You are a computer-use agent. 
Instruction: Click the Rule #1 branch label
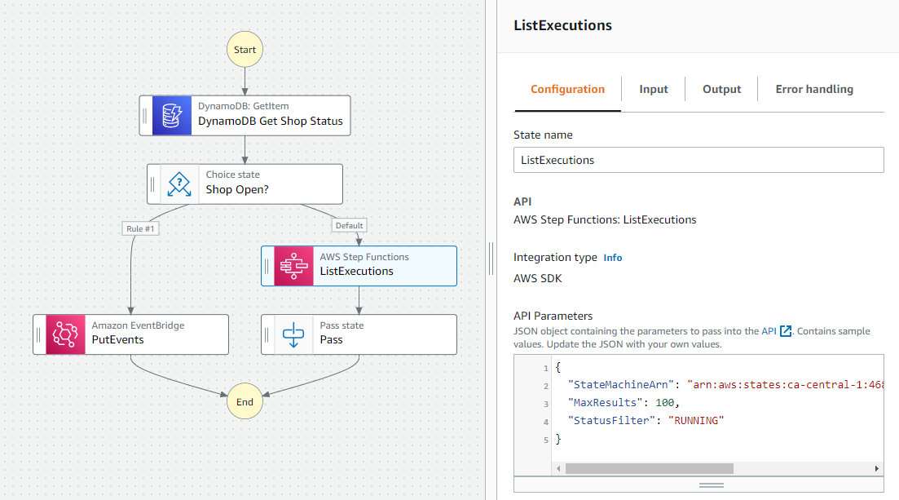click(x=140, y=228)
